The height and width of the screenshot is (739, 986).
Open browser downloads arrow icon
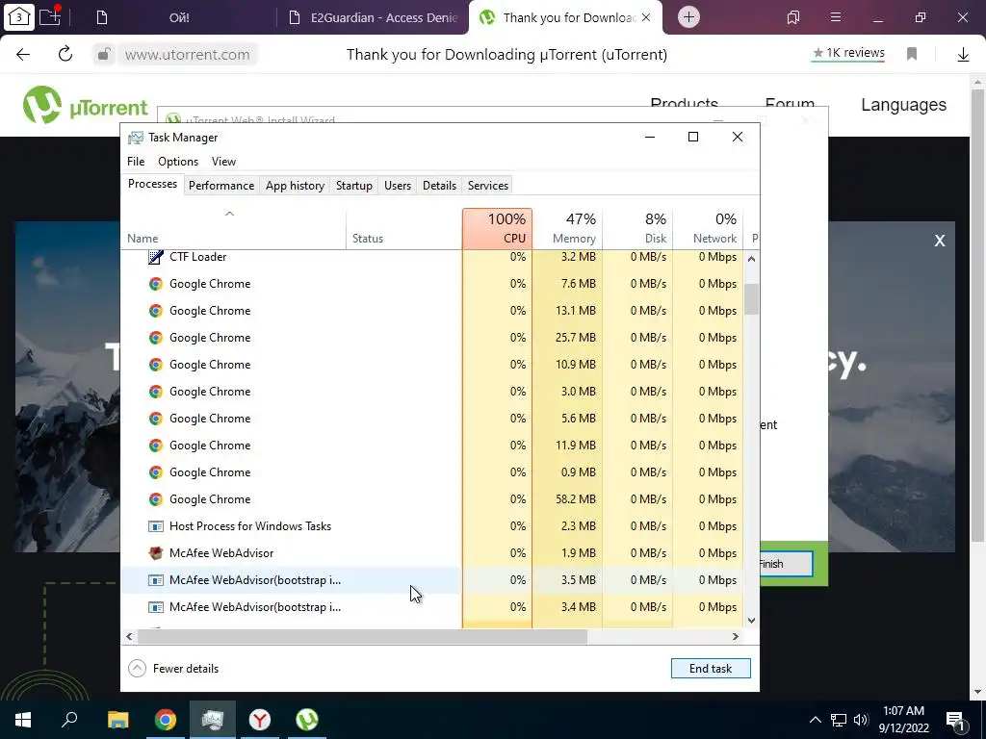963,55
